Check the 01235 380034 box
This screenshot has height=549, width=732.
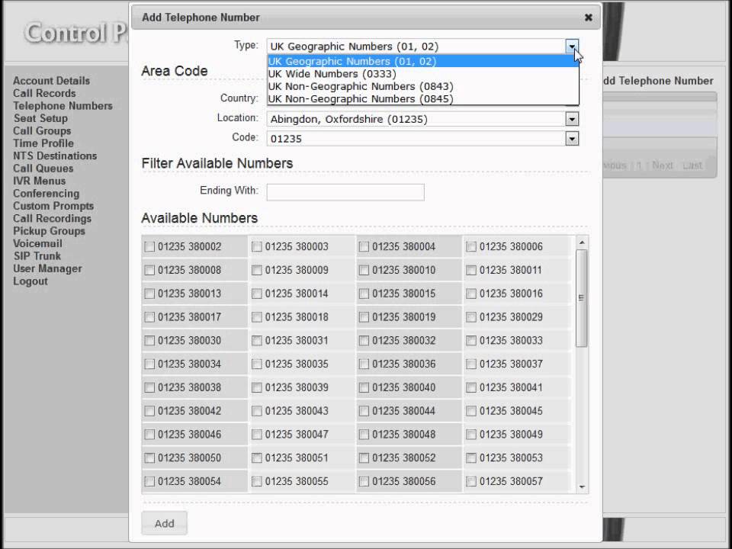149,364
